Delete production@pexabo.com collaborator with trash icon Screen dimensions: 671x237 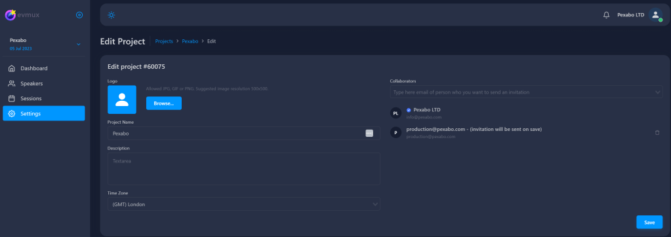pos(657,133)
